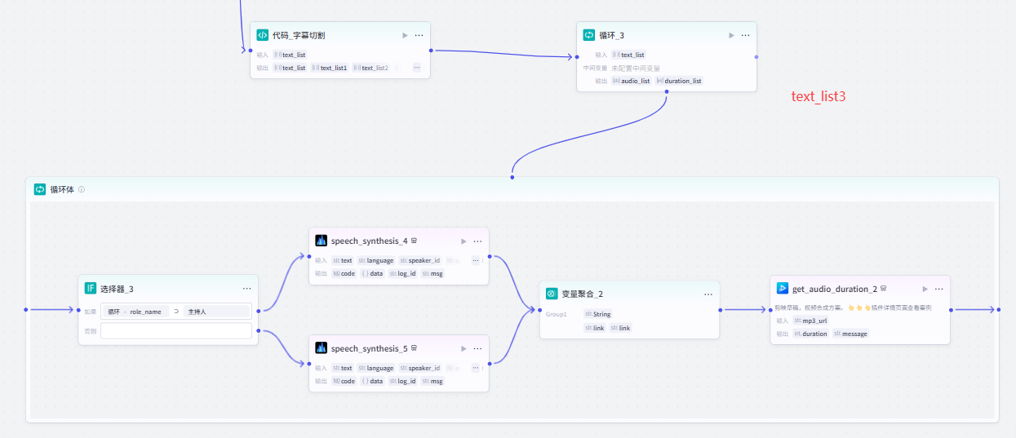Run the 代码_字幕切割 node with its play icon
Screen dimensions: 1016x438
pos(405,35)
